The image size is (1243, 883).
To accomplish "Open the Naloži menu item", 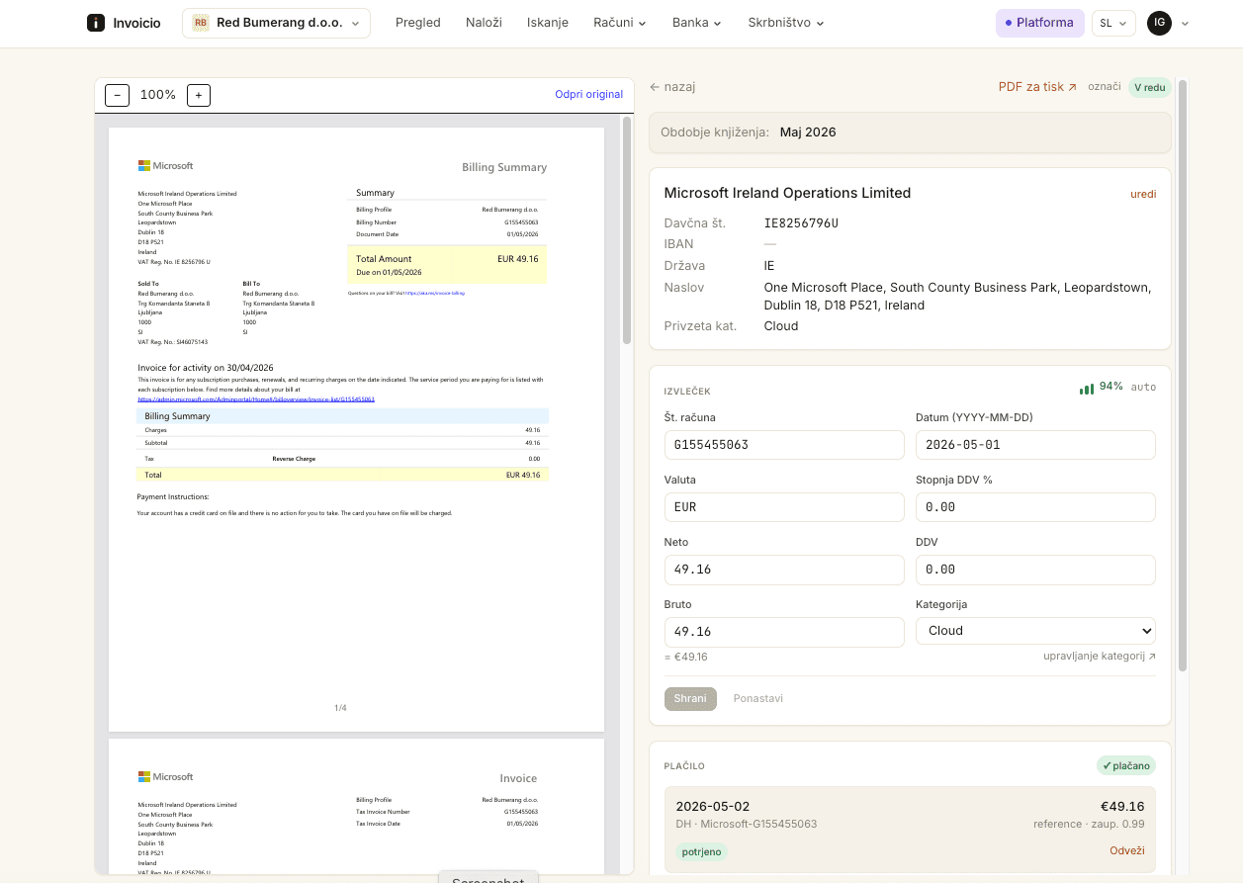I will tap(485, 23).
